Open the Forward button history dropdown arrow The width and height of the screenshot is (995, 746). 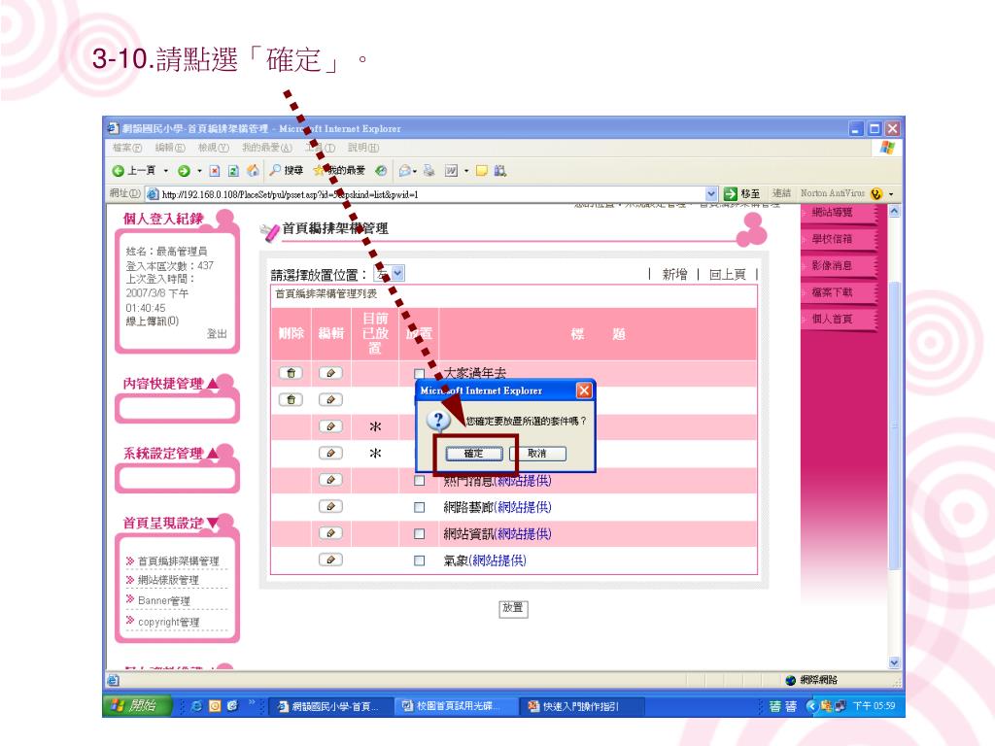pyautogui.click(x=199, y=171)
